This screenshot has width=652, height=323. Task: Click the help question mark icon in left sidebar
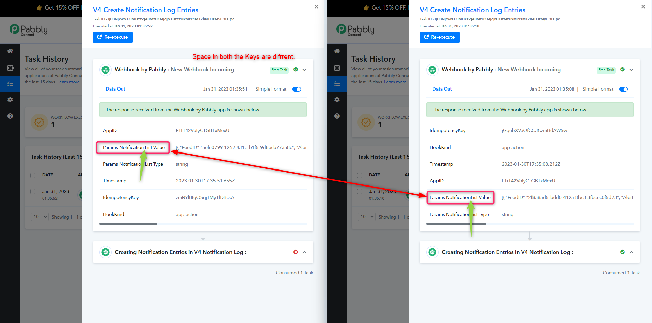pos(10,116)
